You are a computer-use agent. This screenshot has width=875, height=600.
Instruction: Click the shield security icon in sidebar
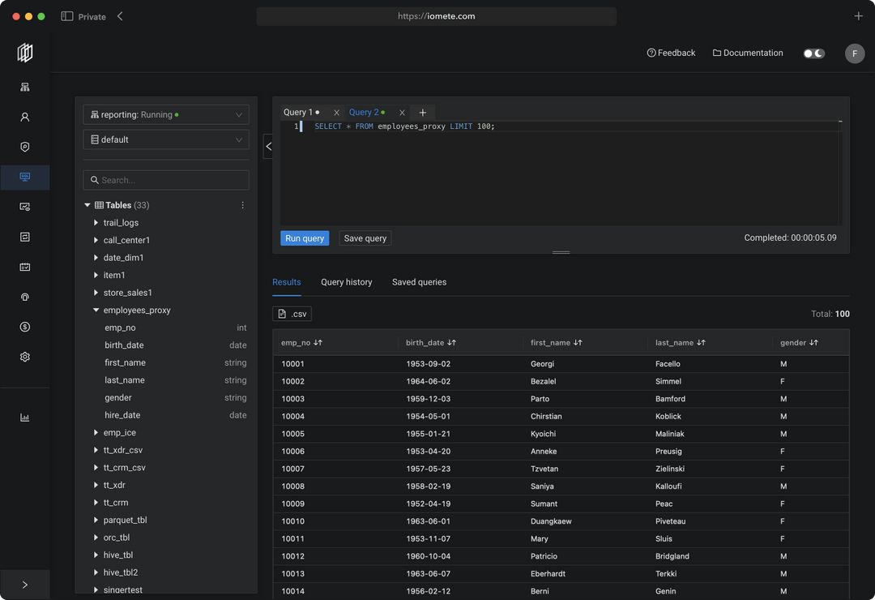click(x=24, y=147)
